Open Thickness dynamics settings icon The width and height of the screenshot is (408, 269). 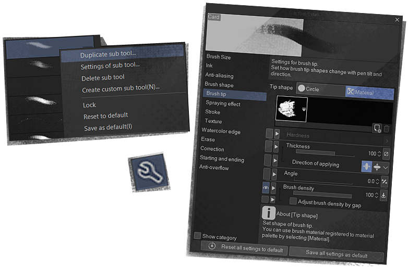387,154
